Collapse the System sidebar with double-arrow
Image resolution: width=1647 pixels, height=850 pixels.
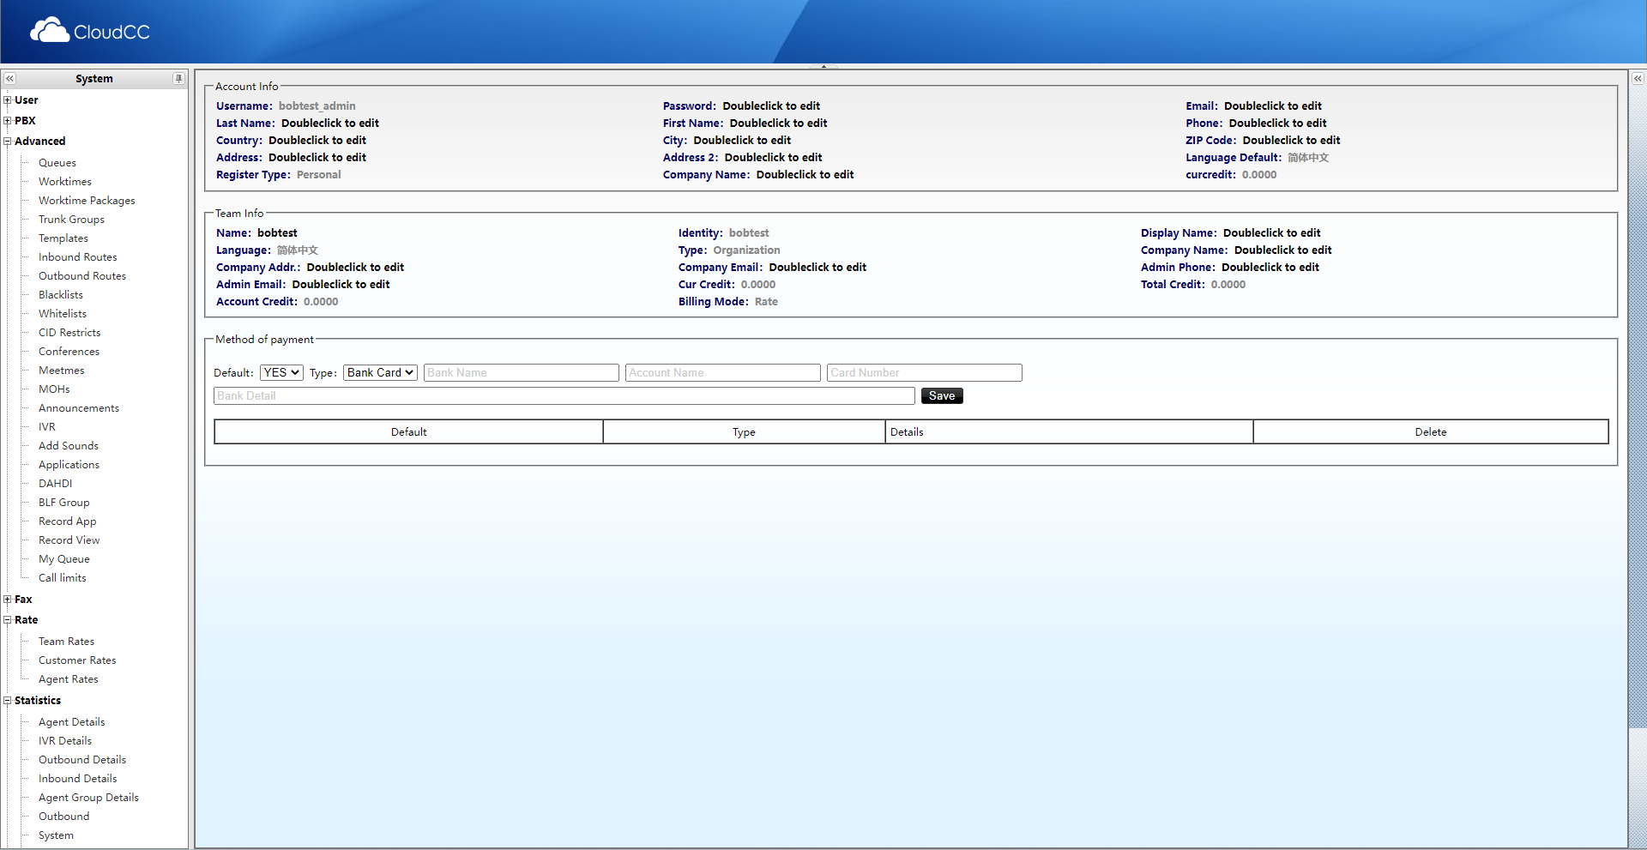[9, 78]
